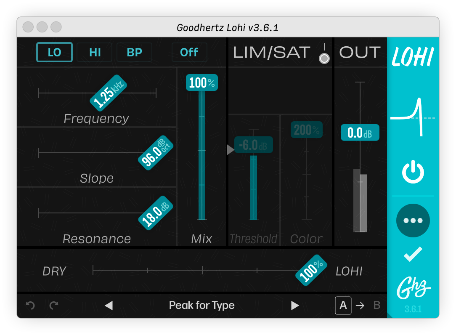Click the DRY label
The image size is (456, 335).
(x=54, y=271)
